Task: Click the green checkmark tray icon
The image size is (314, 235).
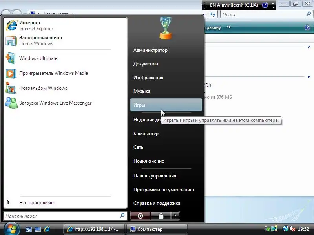Action: 267,229
